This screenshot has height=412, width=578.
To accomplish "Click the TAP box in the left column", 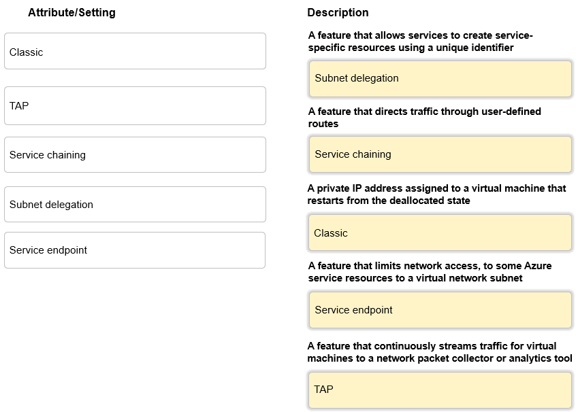I will tap(135, 105).
